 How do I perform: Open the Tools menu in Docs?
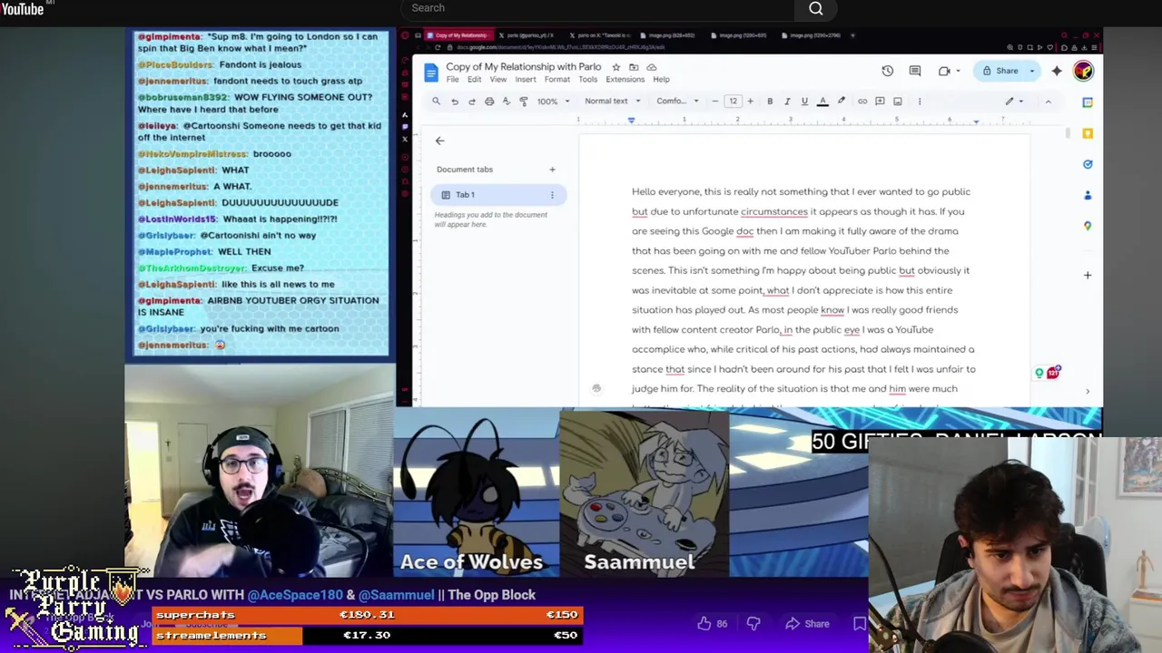(x=588, y=80)
